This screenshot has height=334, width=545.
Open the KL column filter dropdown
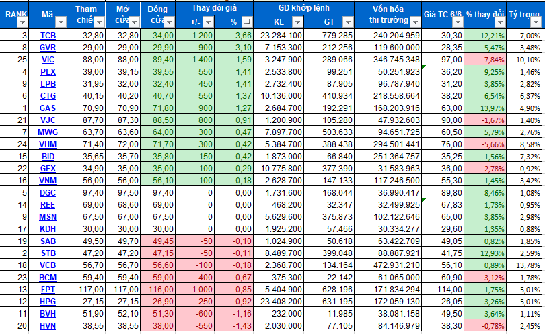click(297, 23)
